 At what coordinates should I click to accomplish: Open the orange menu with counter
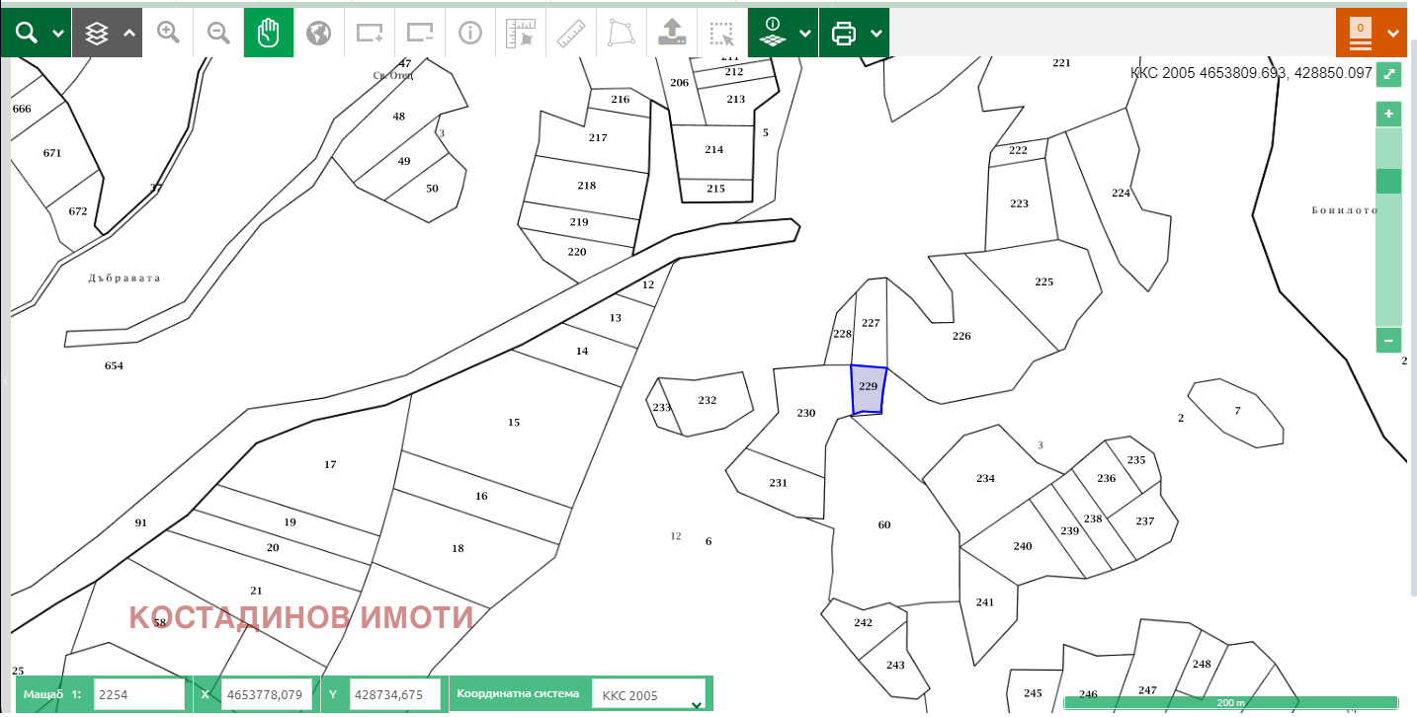(1371, 33)
